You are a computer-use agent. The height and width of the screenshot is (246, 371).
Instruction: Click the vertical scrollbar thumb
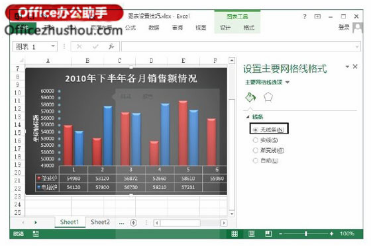click(x=232, y=155)
